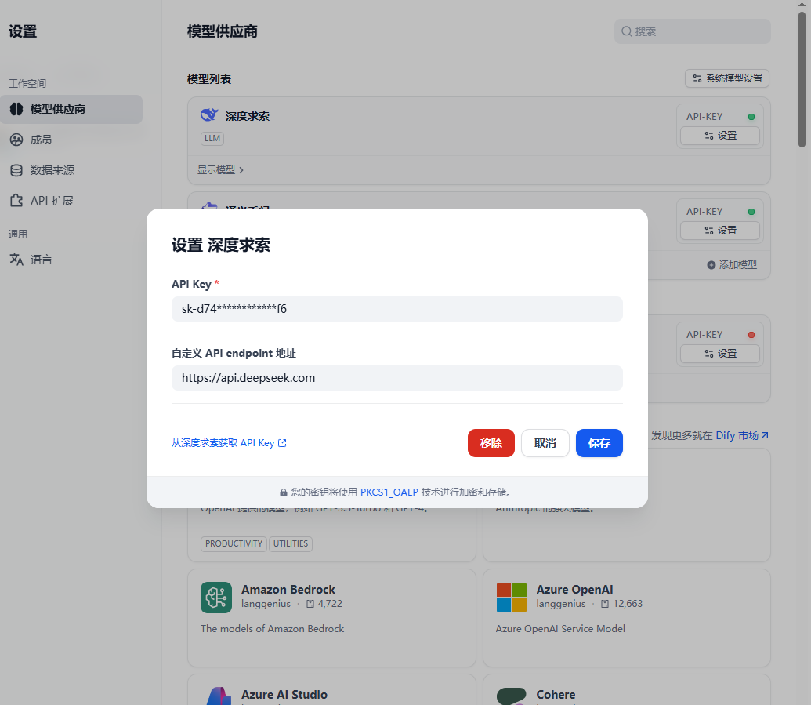The height and width of the screenshot is (705, 811).
Task: Open 设置 for the red-status API-KEY
Action: pos(720,354)
